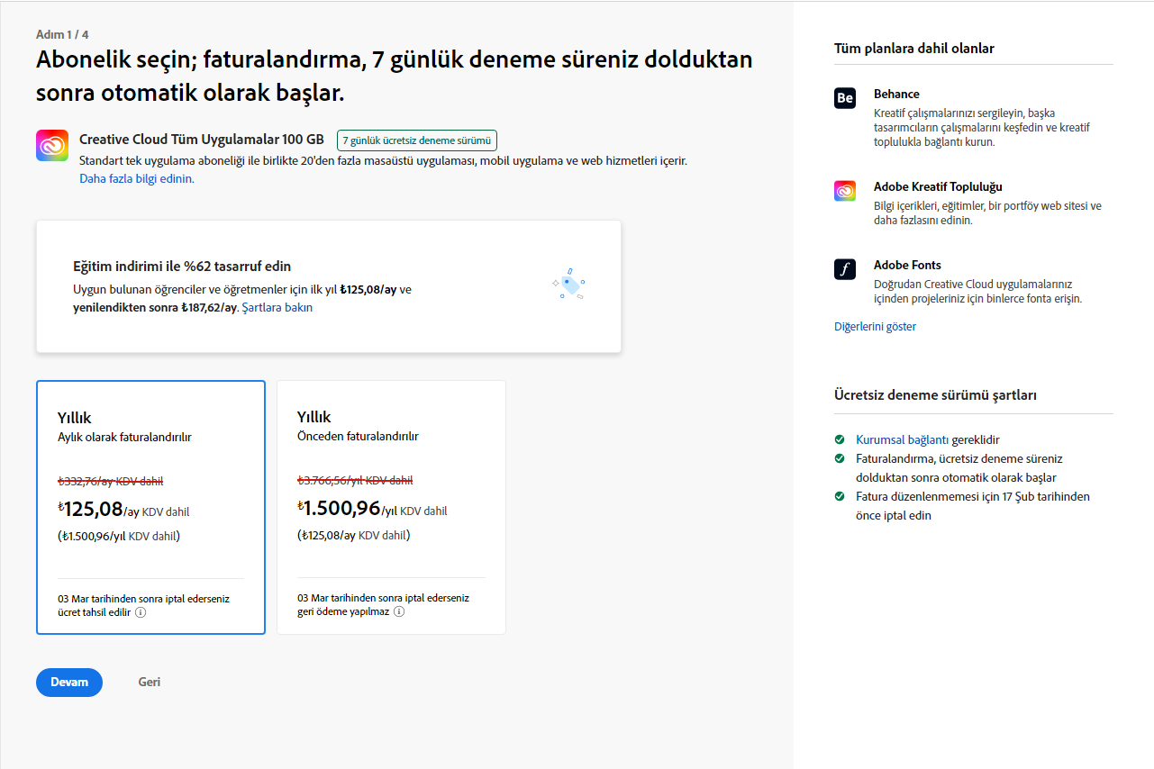The width and height of the screenshot is (1154, 769).
Task: Click the Adobe Fonts f icon
Action: (x=845, y=268)
